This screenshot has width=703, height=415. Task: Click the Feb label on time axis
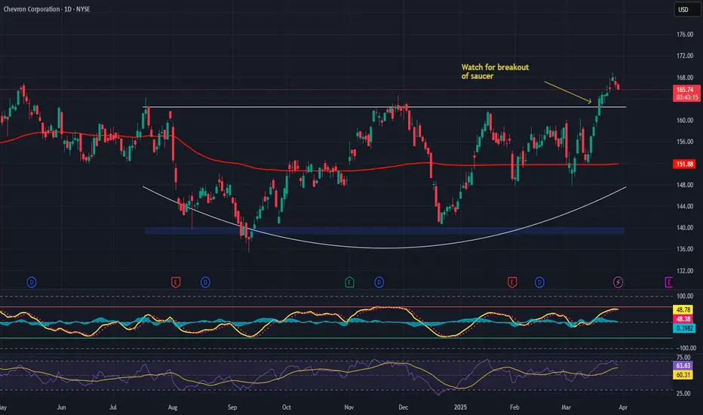tap(514, 407)
